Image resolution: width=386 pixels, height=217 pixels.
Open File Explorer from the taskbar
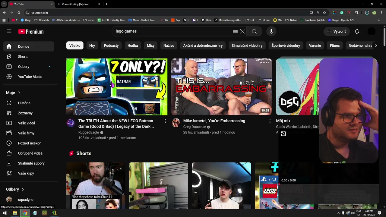click(x=15, y=213)
